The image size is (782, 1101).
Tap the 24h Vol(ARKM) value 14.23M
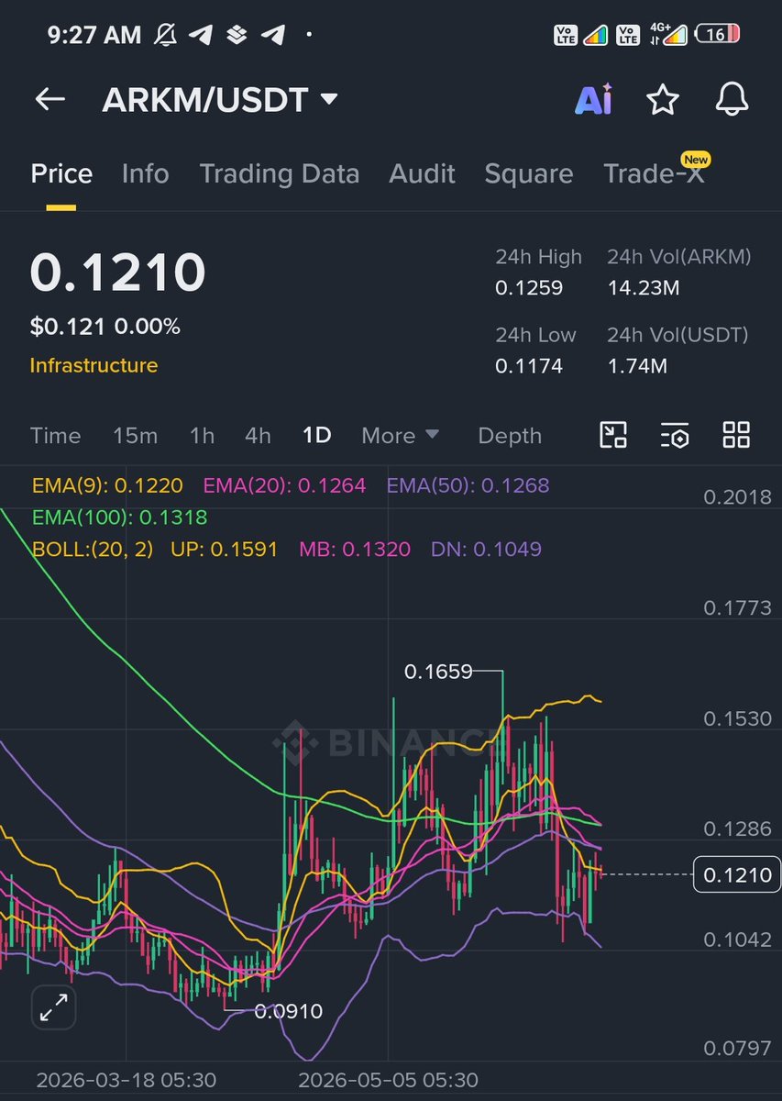[644, 288]
